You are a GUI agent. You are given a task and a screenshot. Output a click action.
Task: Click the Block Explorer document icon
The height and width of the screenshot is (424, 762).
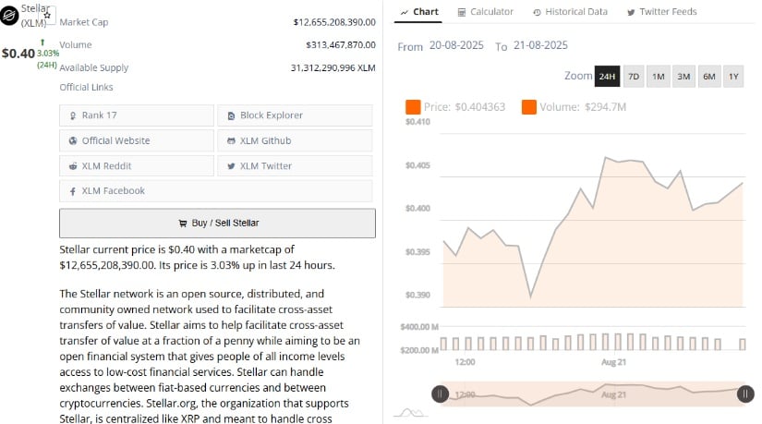point(231,115)
